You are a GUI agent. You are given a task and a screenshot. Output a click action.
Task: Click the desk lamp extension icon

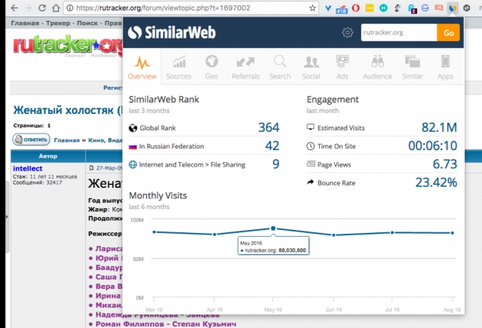[x=398, y=8]
